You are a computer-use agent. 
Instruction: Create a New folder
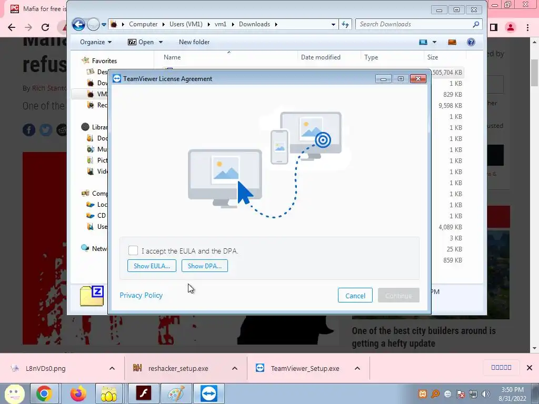[194, 42]
